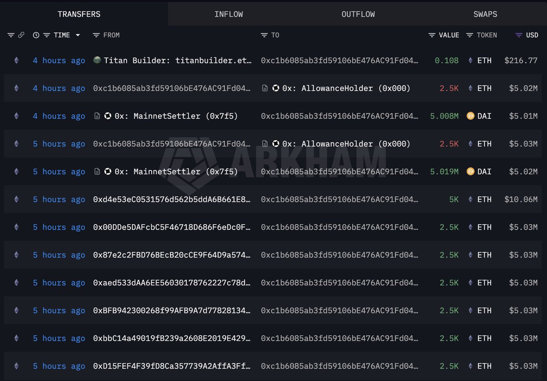This screenshot has width=547, height=381.
Task: Click Ethereum chain icon on 5K ETH row
Action: 16,199
